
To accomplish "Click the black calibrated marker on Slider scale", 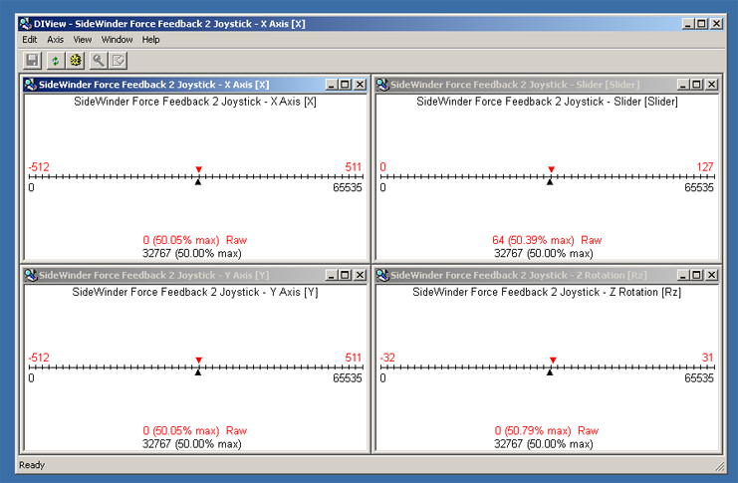I will (x=549, y=181).
